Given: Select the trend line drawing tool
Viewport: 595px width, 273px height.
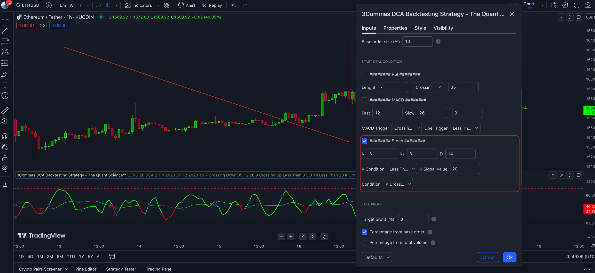Looking at the screenshot, I should tap(5, 30).
